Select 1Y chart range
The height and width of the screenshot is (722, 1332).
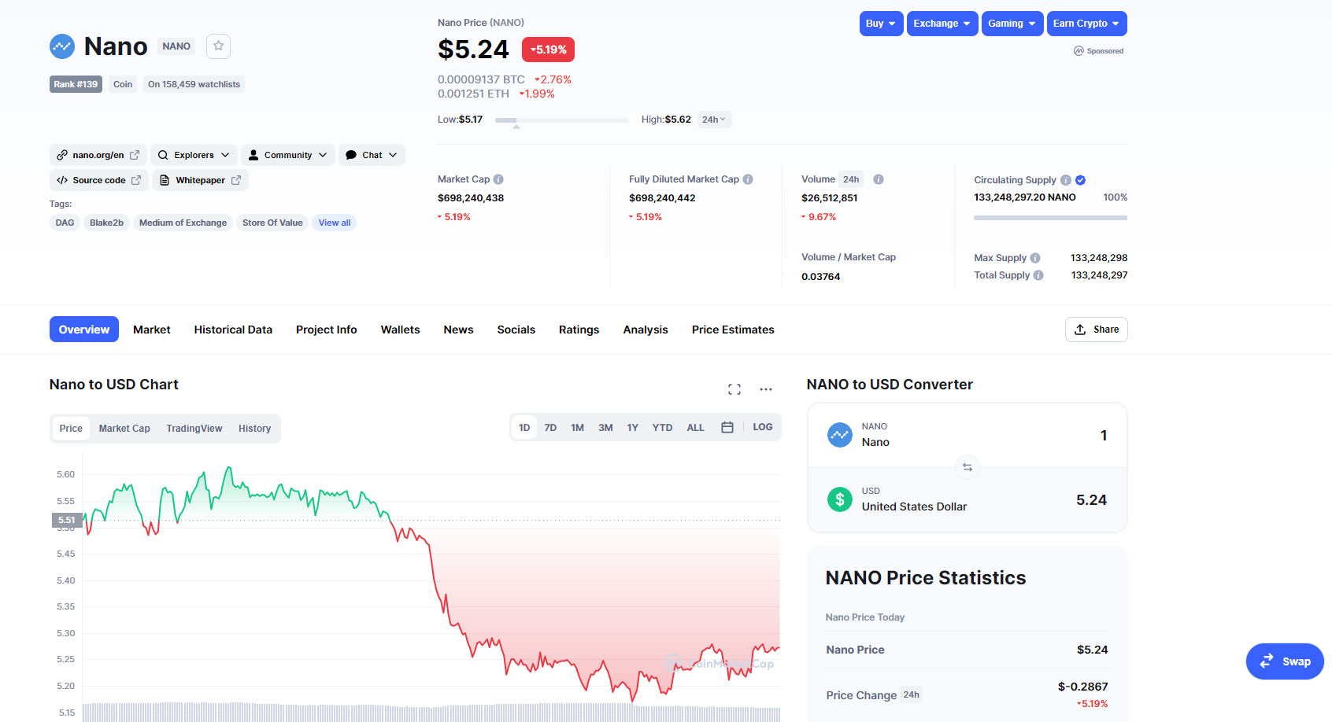(632, 428)
